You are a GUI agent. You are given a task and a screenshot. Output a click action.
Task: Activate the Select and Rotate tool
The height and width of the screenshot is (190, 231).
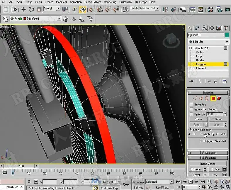tap(31, 9)
